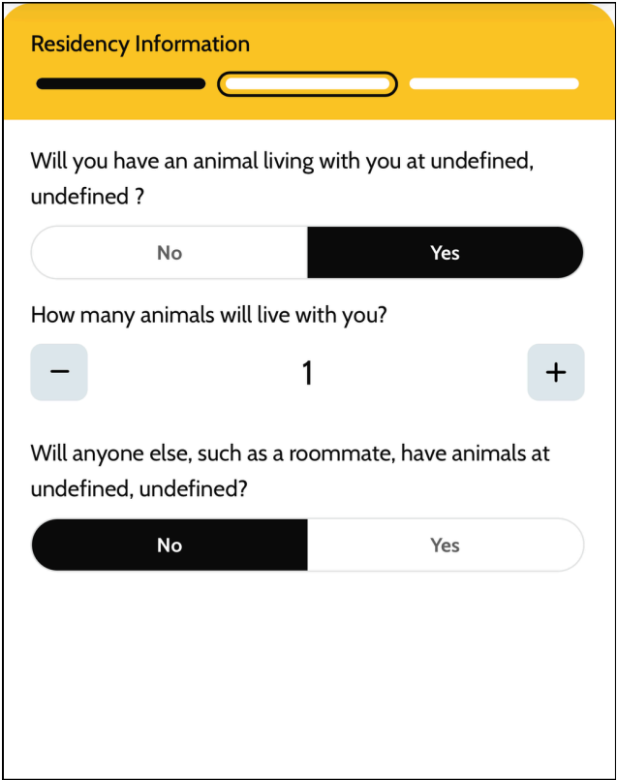Jump to the first completed progress step
This screenshot has height=780, width=617.
click(121, 83)
